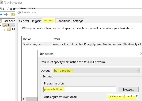Click the left arrow of horizontal scrollbar

24,99
